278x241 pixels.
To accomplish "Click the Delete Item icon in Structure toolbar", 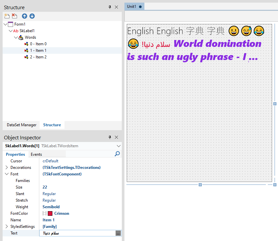I will pyautogui.click(x=14, y=16).
